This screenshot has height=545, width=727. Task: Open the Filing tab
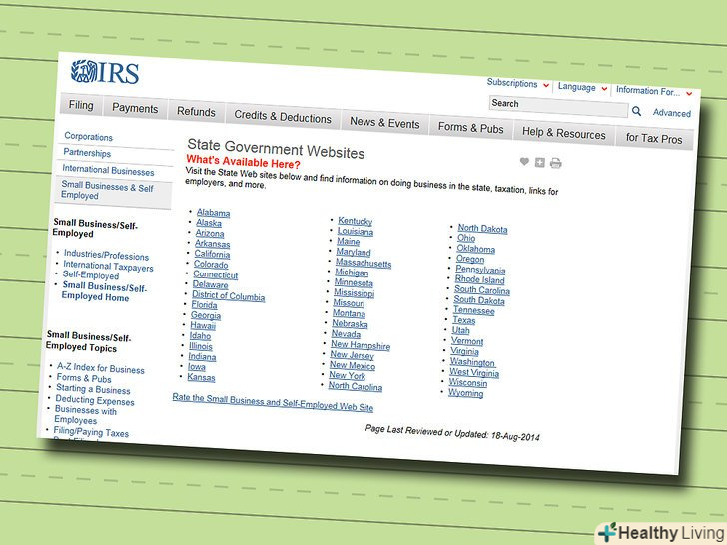point(81,105)
